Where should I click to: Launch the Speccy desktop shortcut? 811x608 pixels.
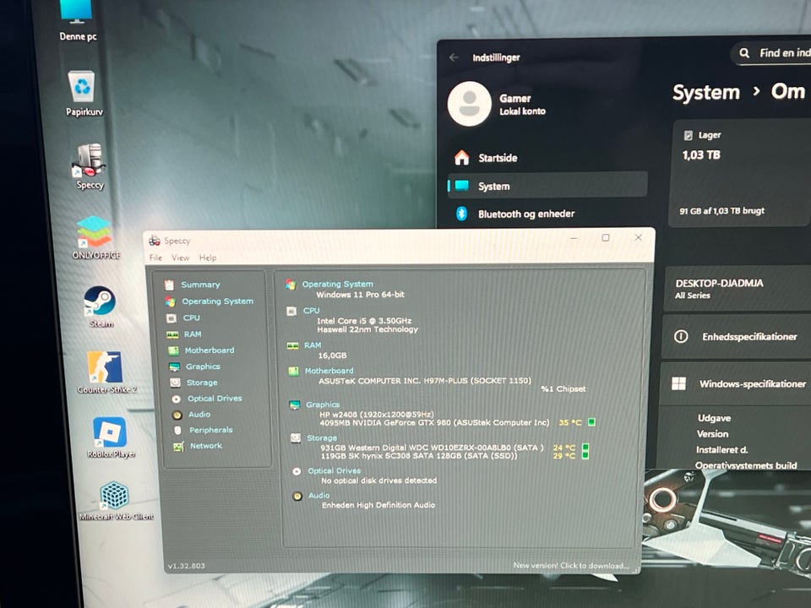click(90, 166)
